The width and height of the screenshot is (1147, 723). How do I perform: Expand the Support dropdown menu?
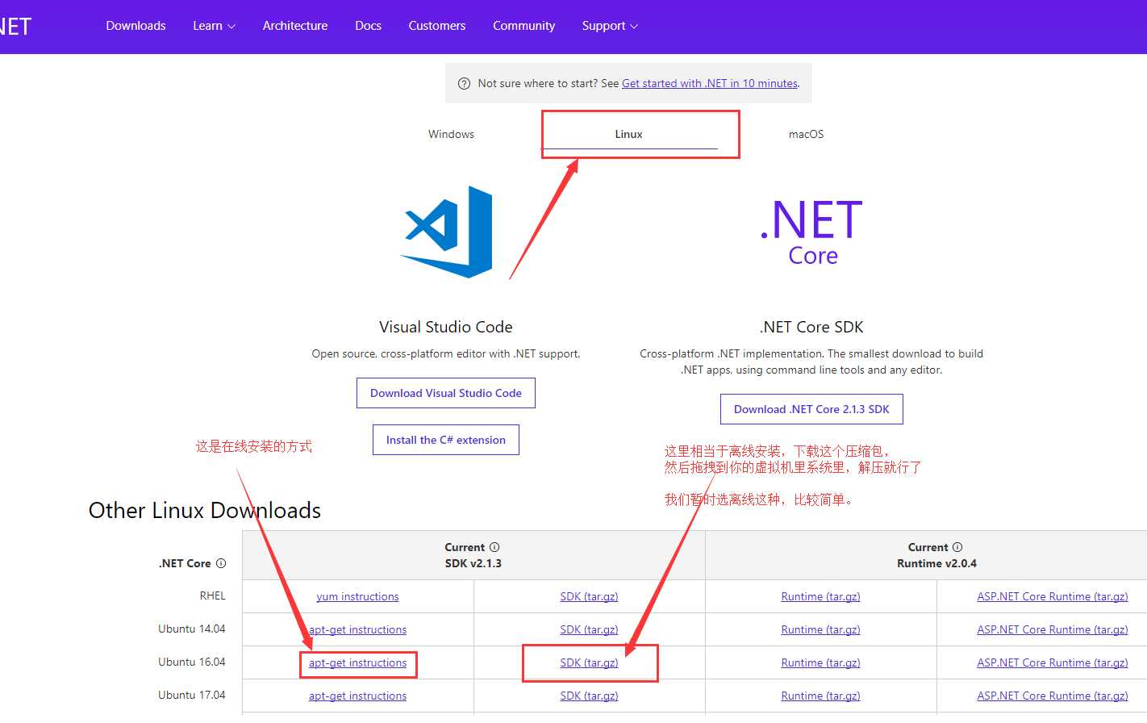coord(610,26)
